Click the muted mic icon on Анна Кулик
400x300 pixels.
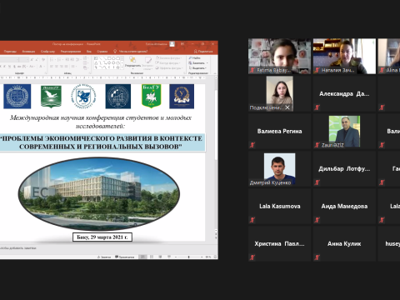pyautogui.click(x=317, y=257)
